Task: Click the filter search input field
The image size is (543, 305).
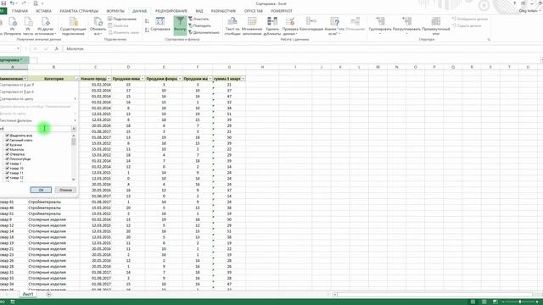Action: pyautogui.click(x=36, y=129)
